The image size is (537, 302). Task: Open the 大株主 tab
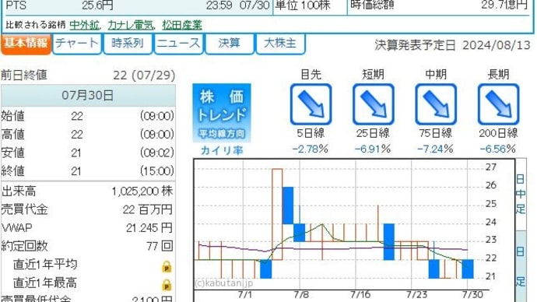pyautogui.click(x=280, y=44)
